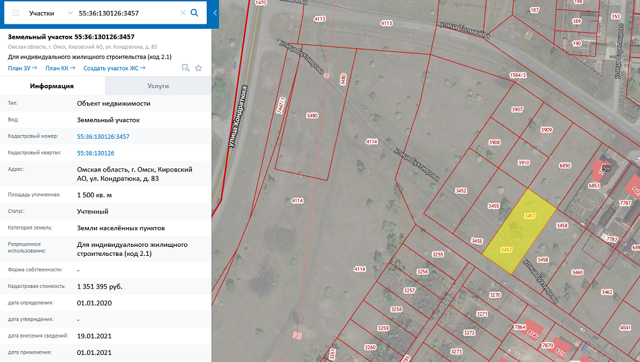This screenshot has width=640, height=362.
Task: Clear the search field with X icon
Action: 182,13
